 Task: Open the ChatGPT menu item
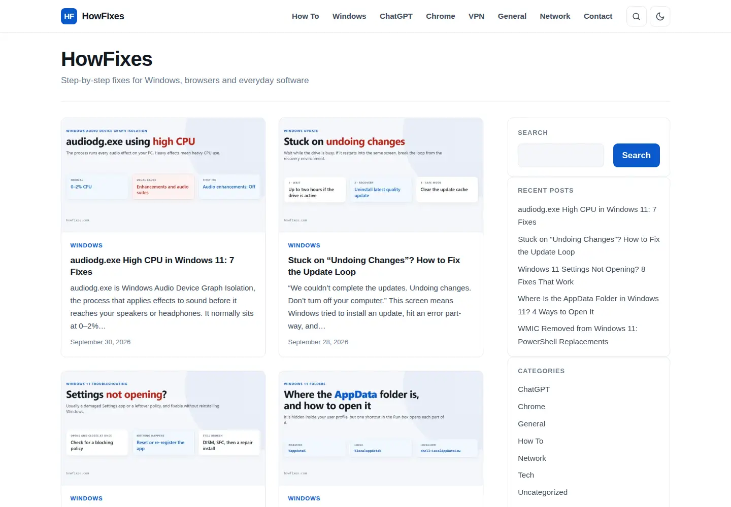396,16
